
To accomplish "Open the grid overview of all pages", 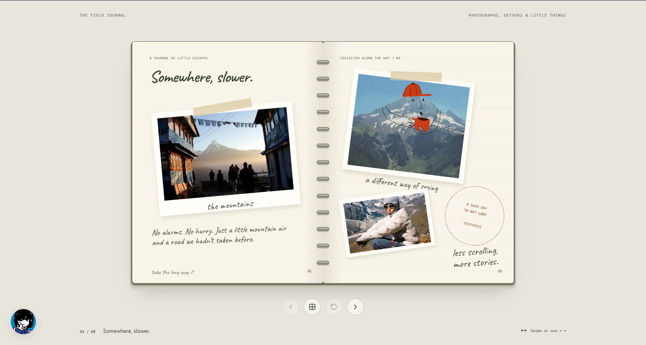I will click(x=312, y=307).
